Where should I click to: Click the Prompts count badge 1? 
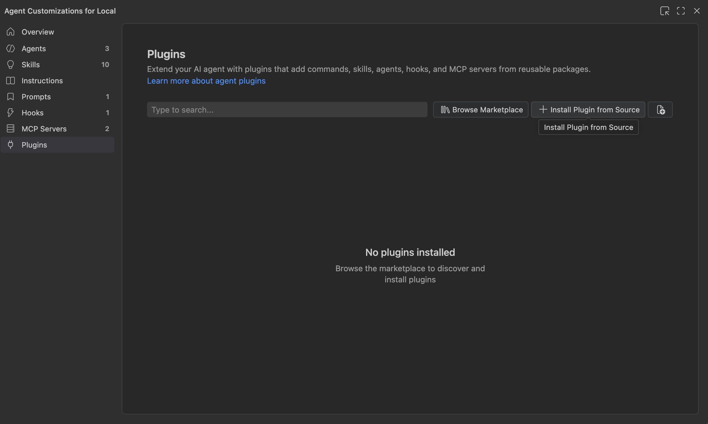click(107, 97)
